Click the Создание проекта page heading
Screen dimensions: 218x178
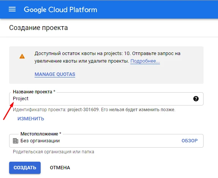[x=38, y=28]
